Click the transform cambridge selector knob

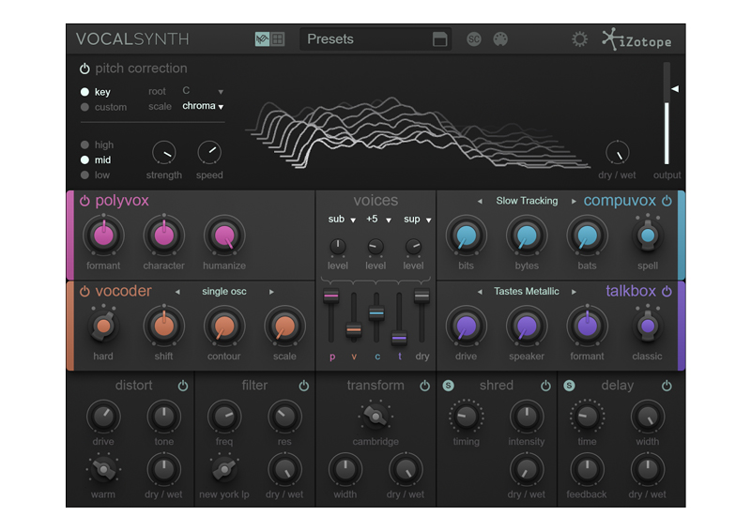375,417
